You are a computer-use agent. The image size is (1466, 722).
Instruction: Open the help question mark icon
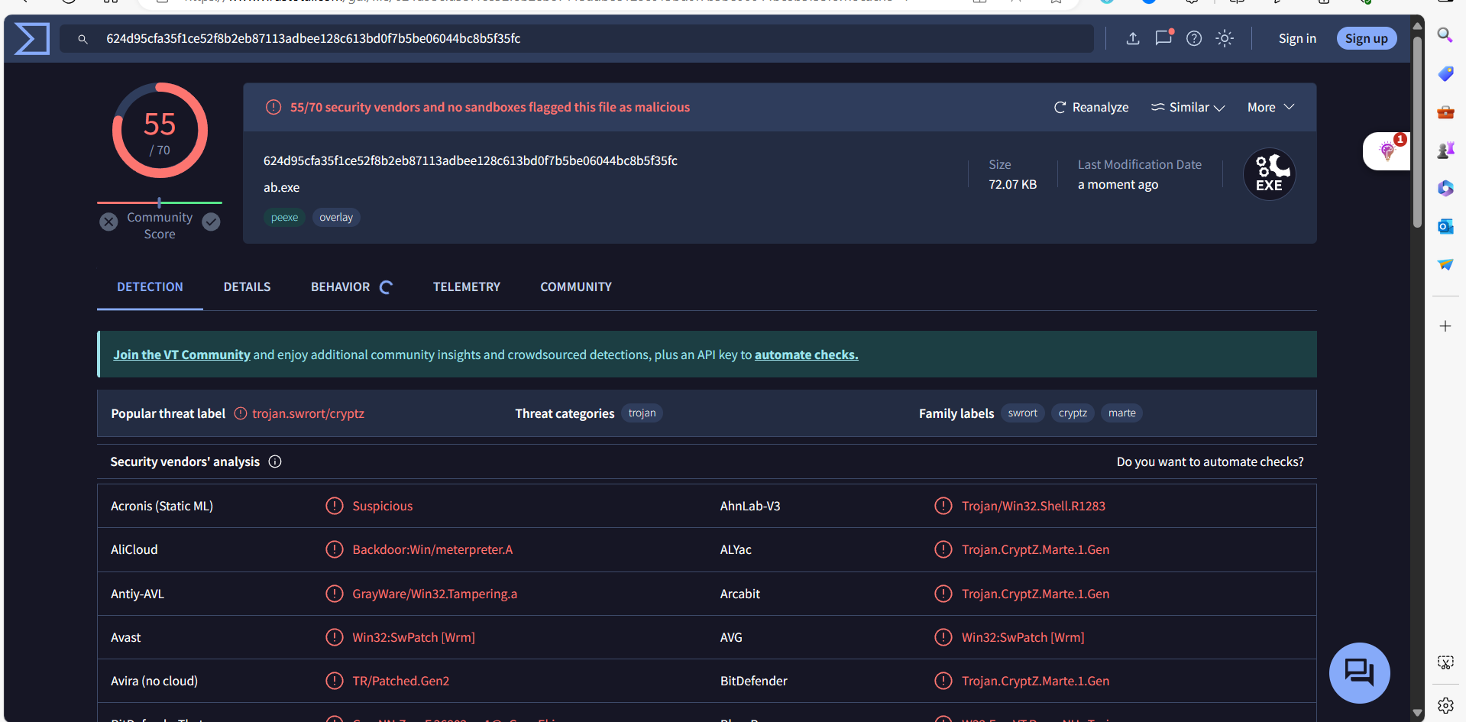tap(1194, 39)
